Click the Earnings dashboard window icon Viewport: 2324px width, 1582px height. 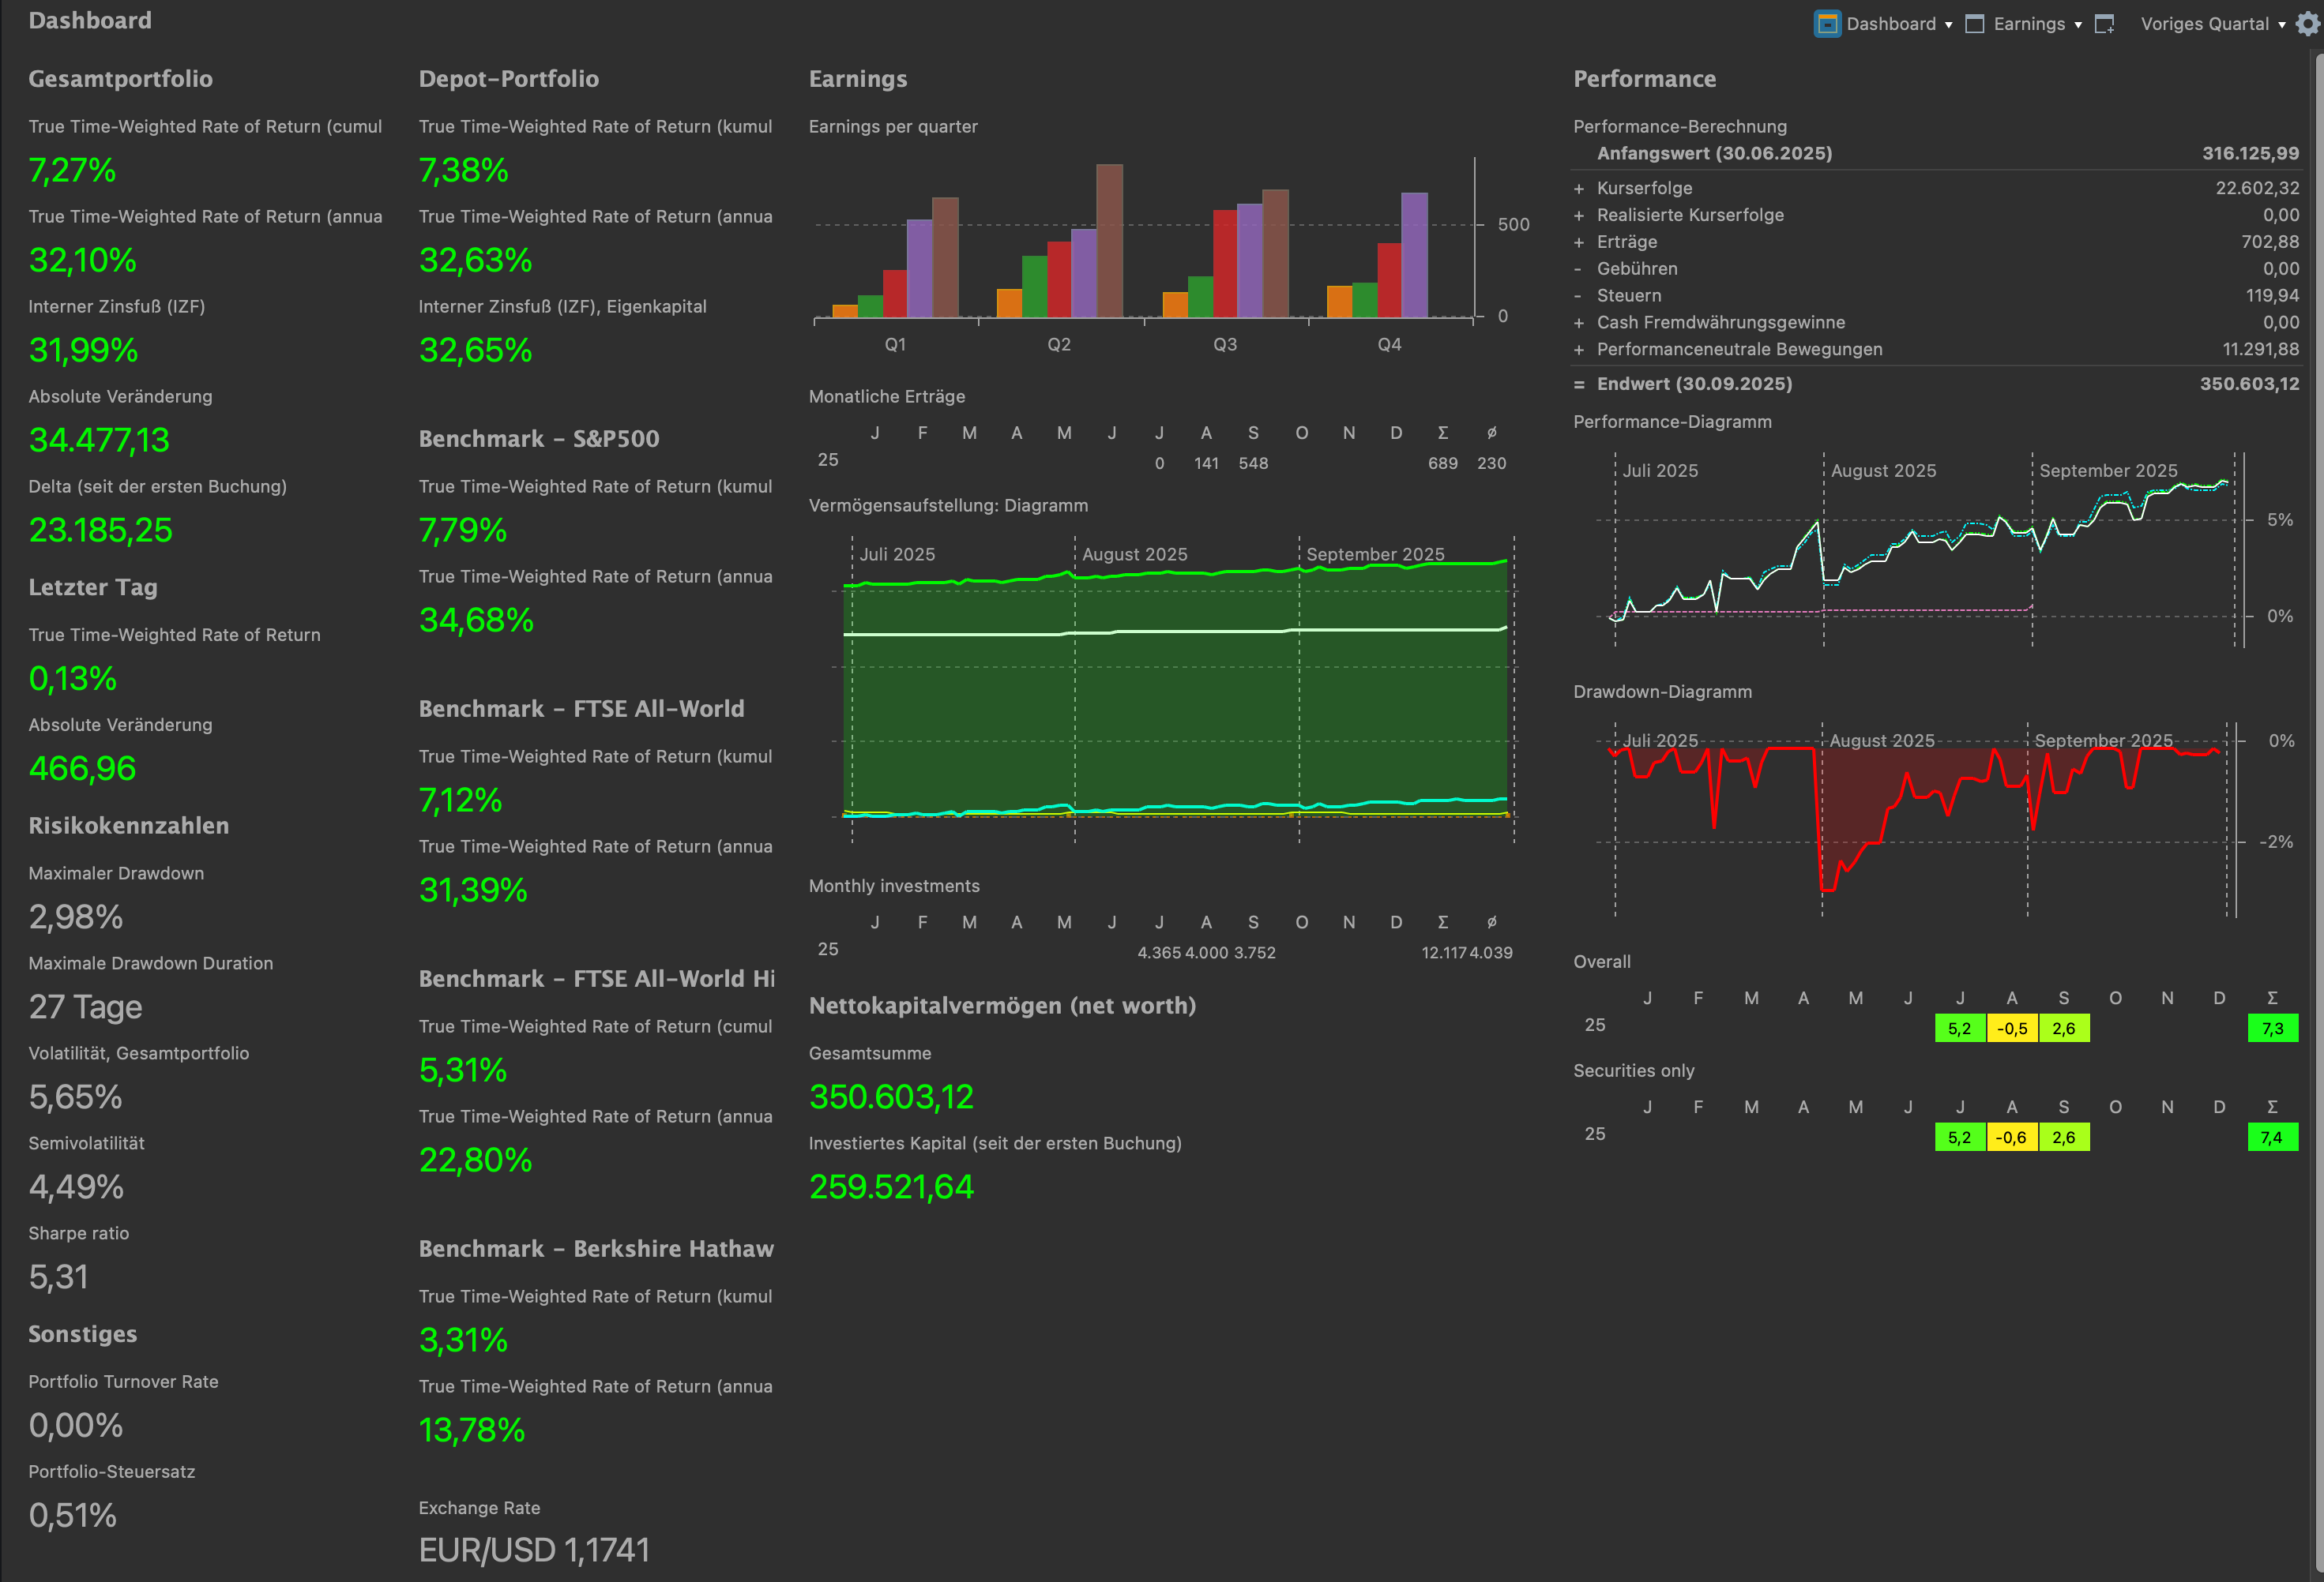1975,24
